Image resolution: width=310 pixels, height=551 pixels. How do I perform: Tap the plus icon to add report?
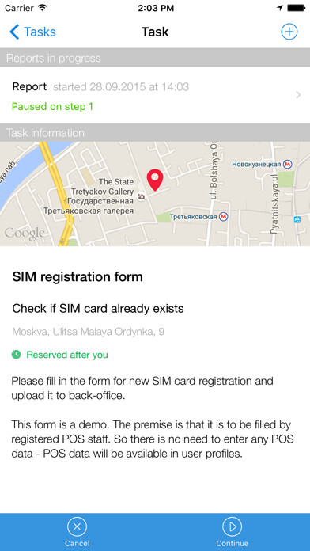[x=289, y=32]
